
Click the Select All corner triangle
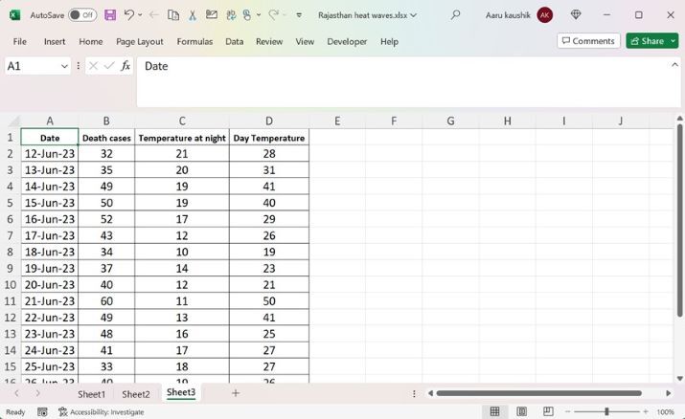(14, 121)
